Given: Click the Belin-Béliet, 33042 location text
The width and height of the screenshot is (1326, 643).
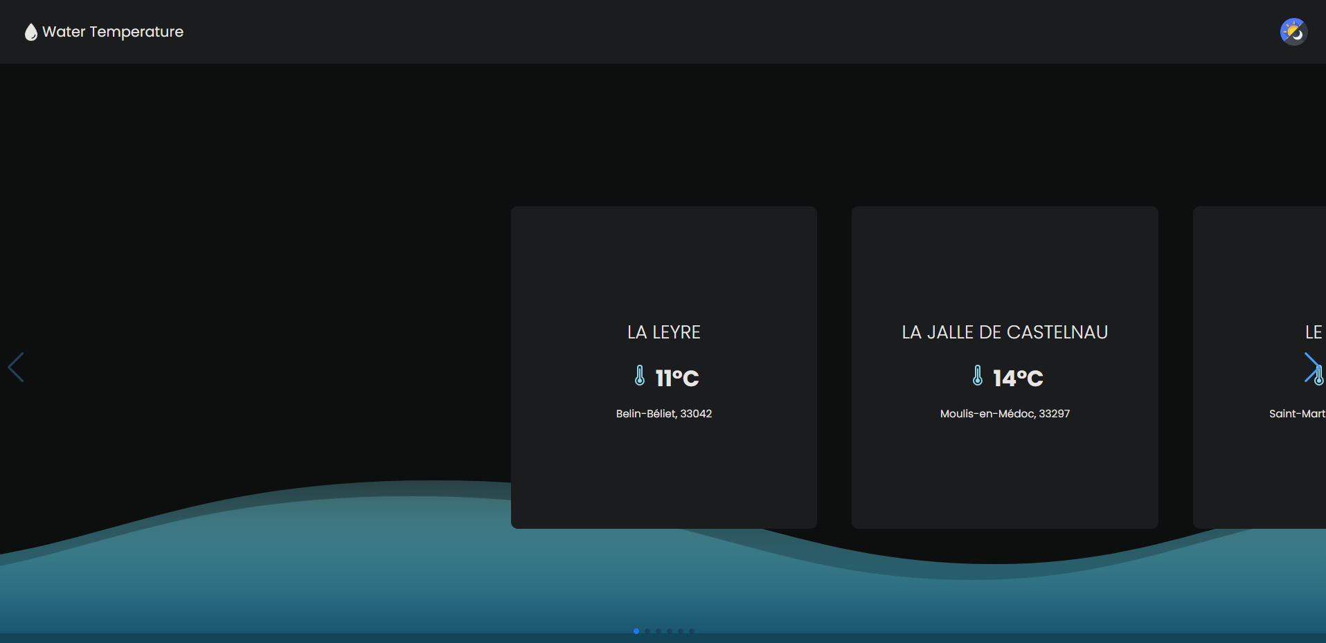Looking at the screenshot, I should point(663,413).
